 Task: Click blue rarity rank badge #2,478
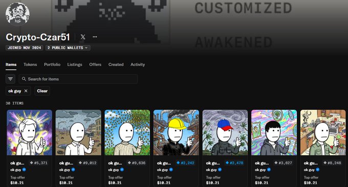click(x=234, y=163)
